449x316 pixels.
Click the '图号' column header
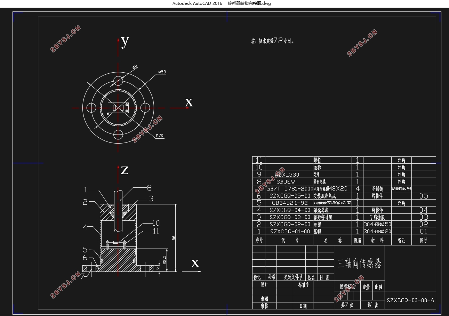(424, 240)
